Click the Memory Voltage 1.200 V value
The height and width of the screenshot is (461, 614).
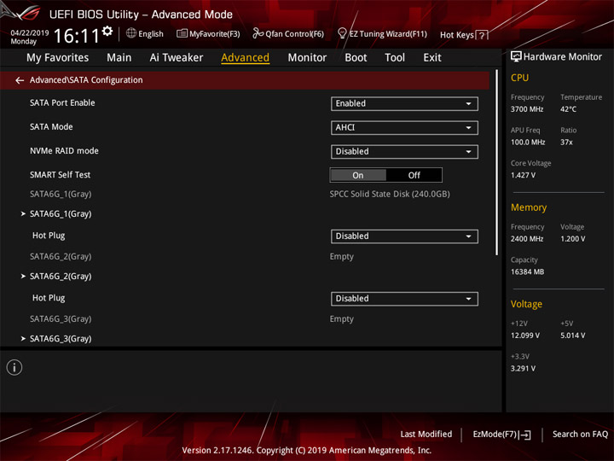(x=572, y=239)
